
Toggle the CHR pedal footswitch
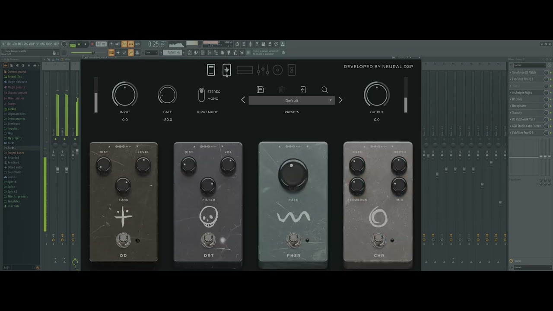[x=378, y=240]
